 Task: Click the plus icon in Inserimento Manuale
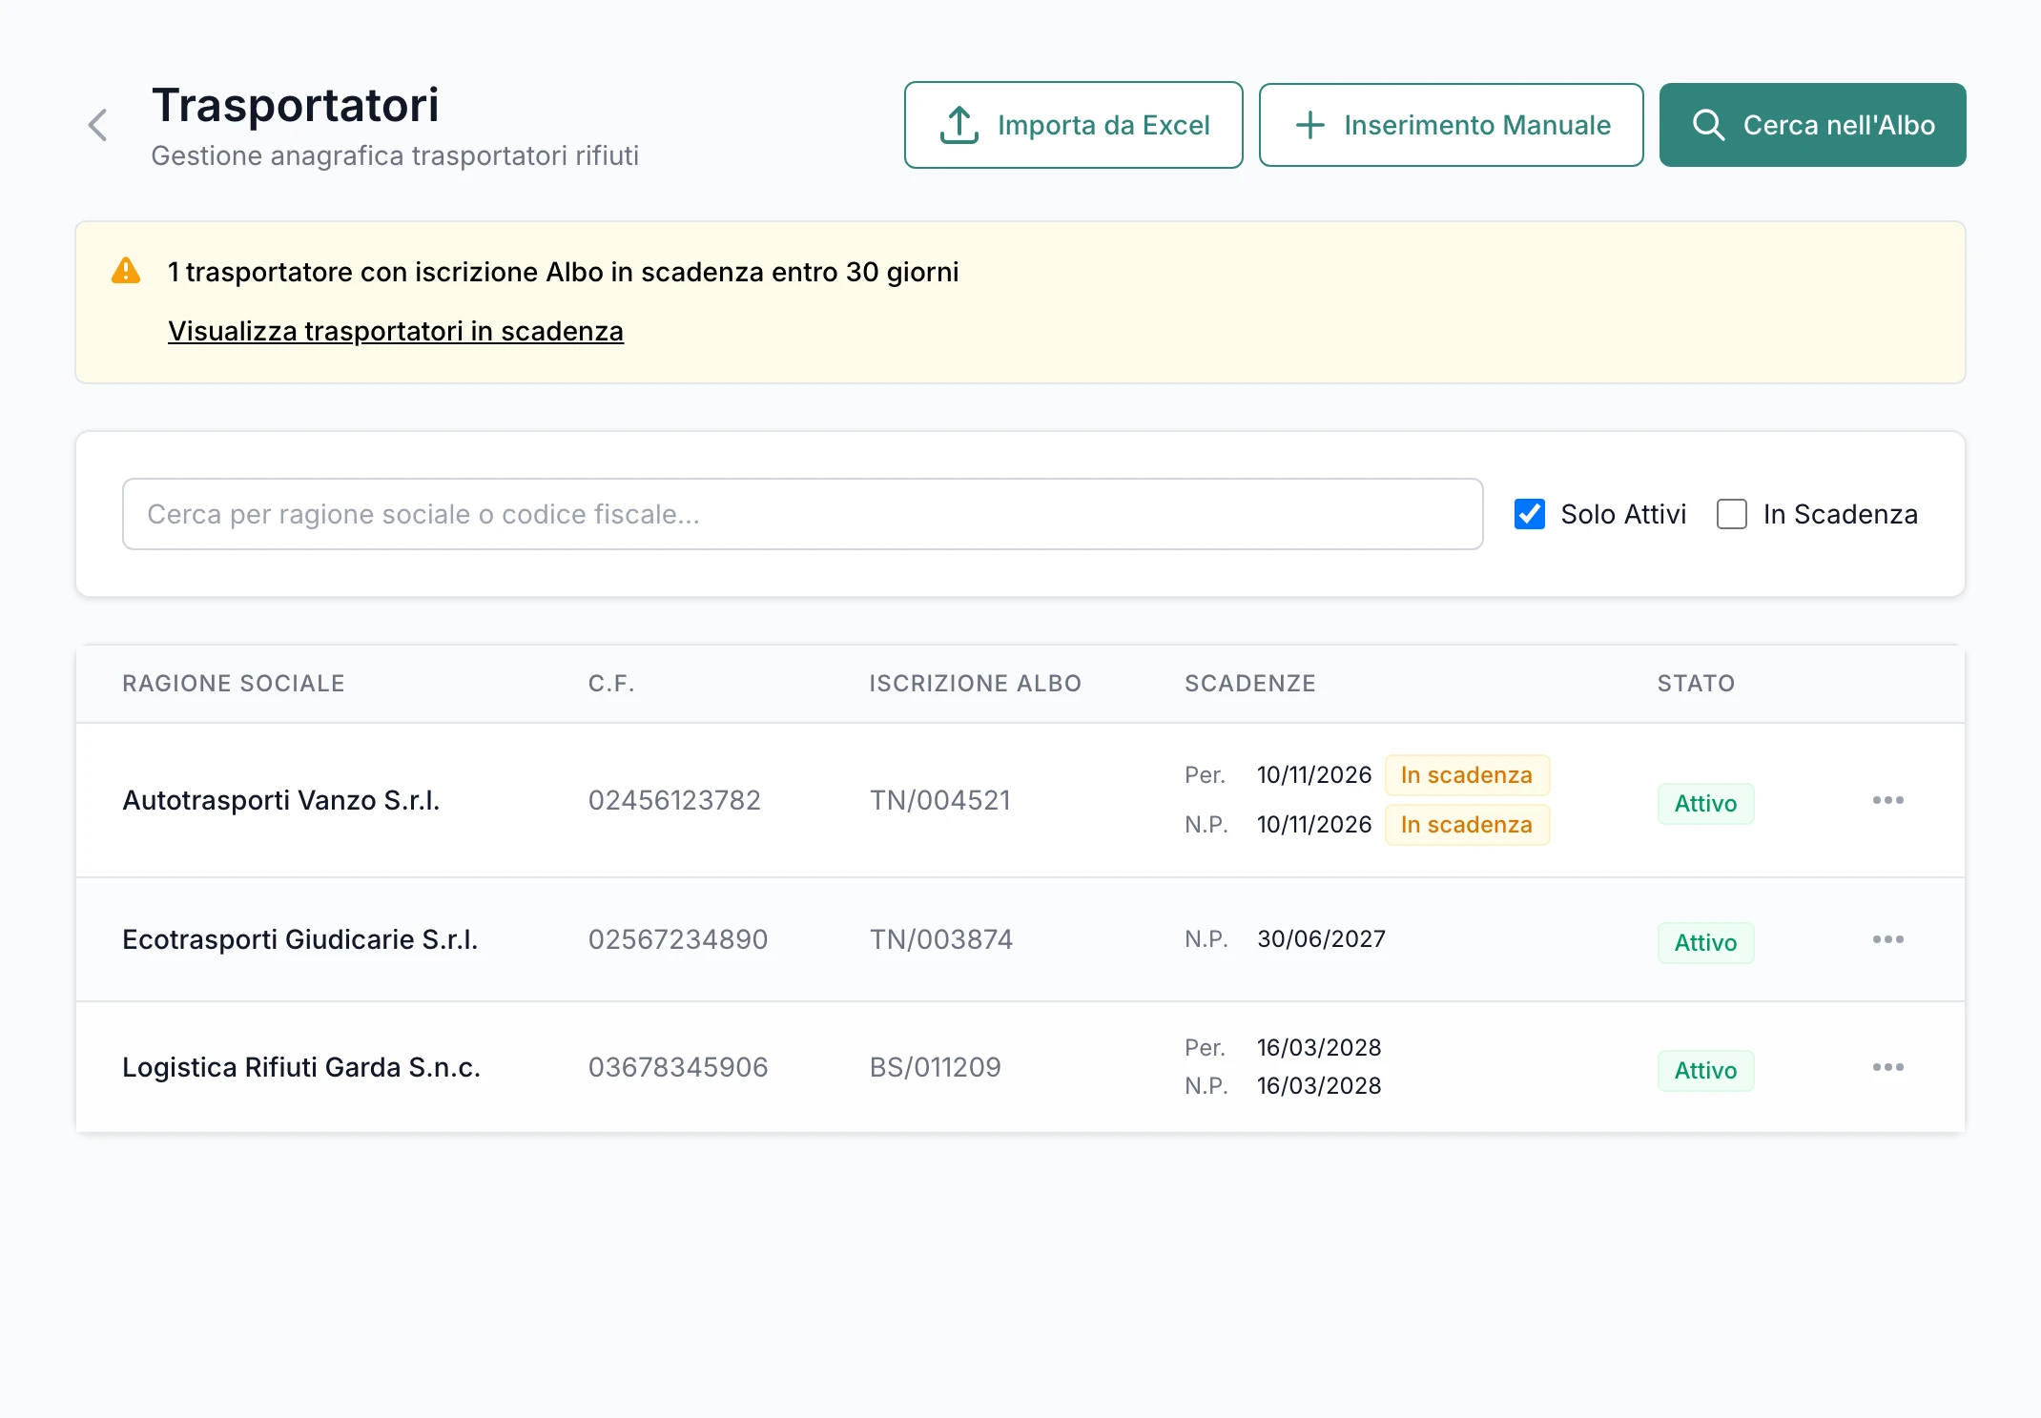pyautogui.click(x=1310, y=125)
